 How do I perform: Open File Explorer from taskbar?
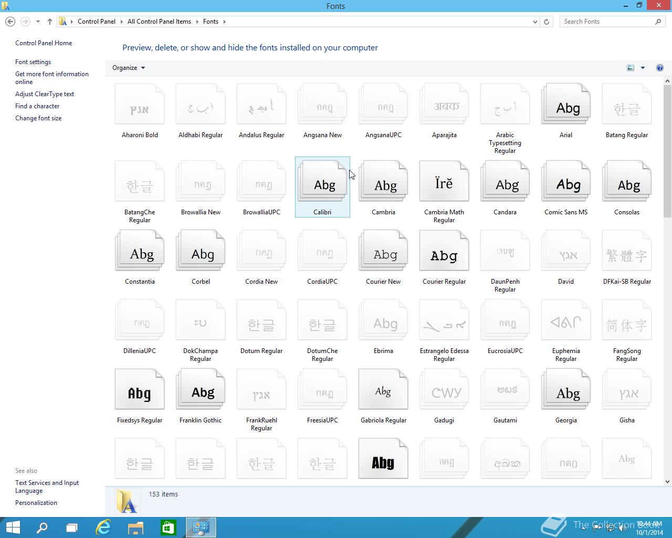click(135, 527)
